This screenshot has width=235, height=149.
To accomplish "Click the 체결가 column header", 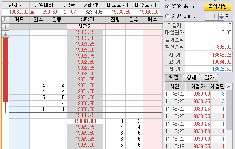I will 198,87.
